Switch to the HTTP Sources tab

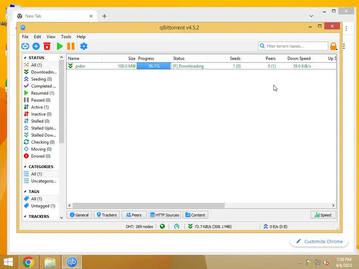(x=165, y=215)
